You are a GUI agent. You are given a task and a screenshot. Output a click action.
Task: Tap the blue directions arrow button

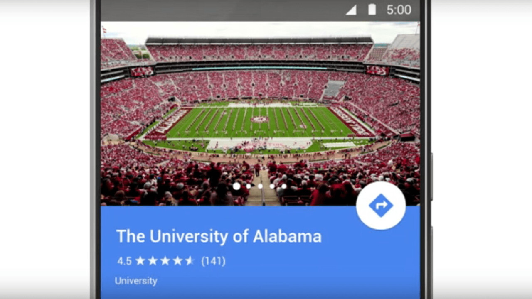pos(381,206)
